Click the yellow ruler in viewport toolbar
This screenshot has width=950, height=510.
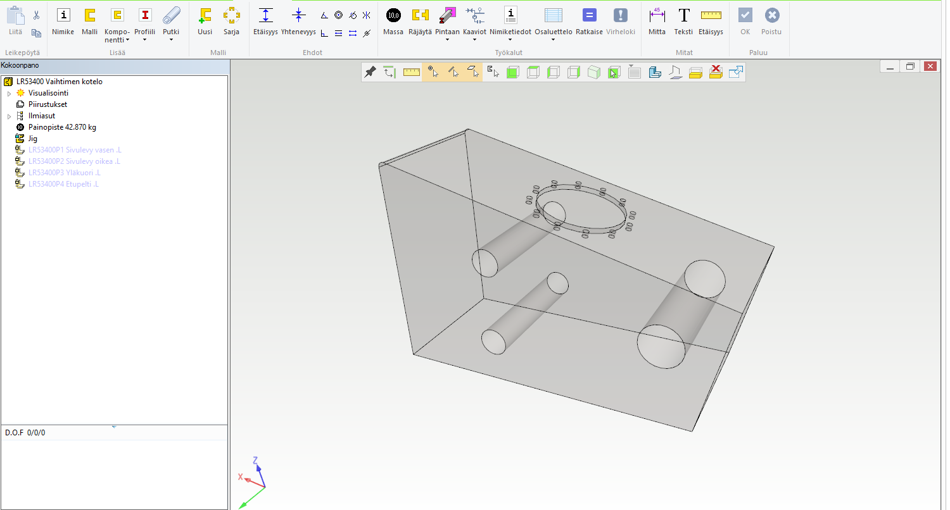(412, 72)
